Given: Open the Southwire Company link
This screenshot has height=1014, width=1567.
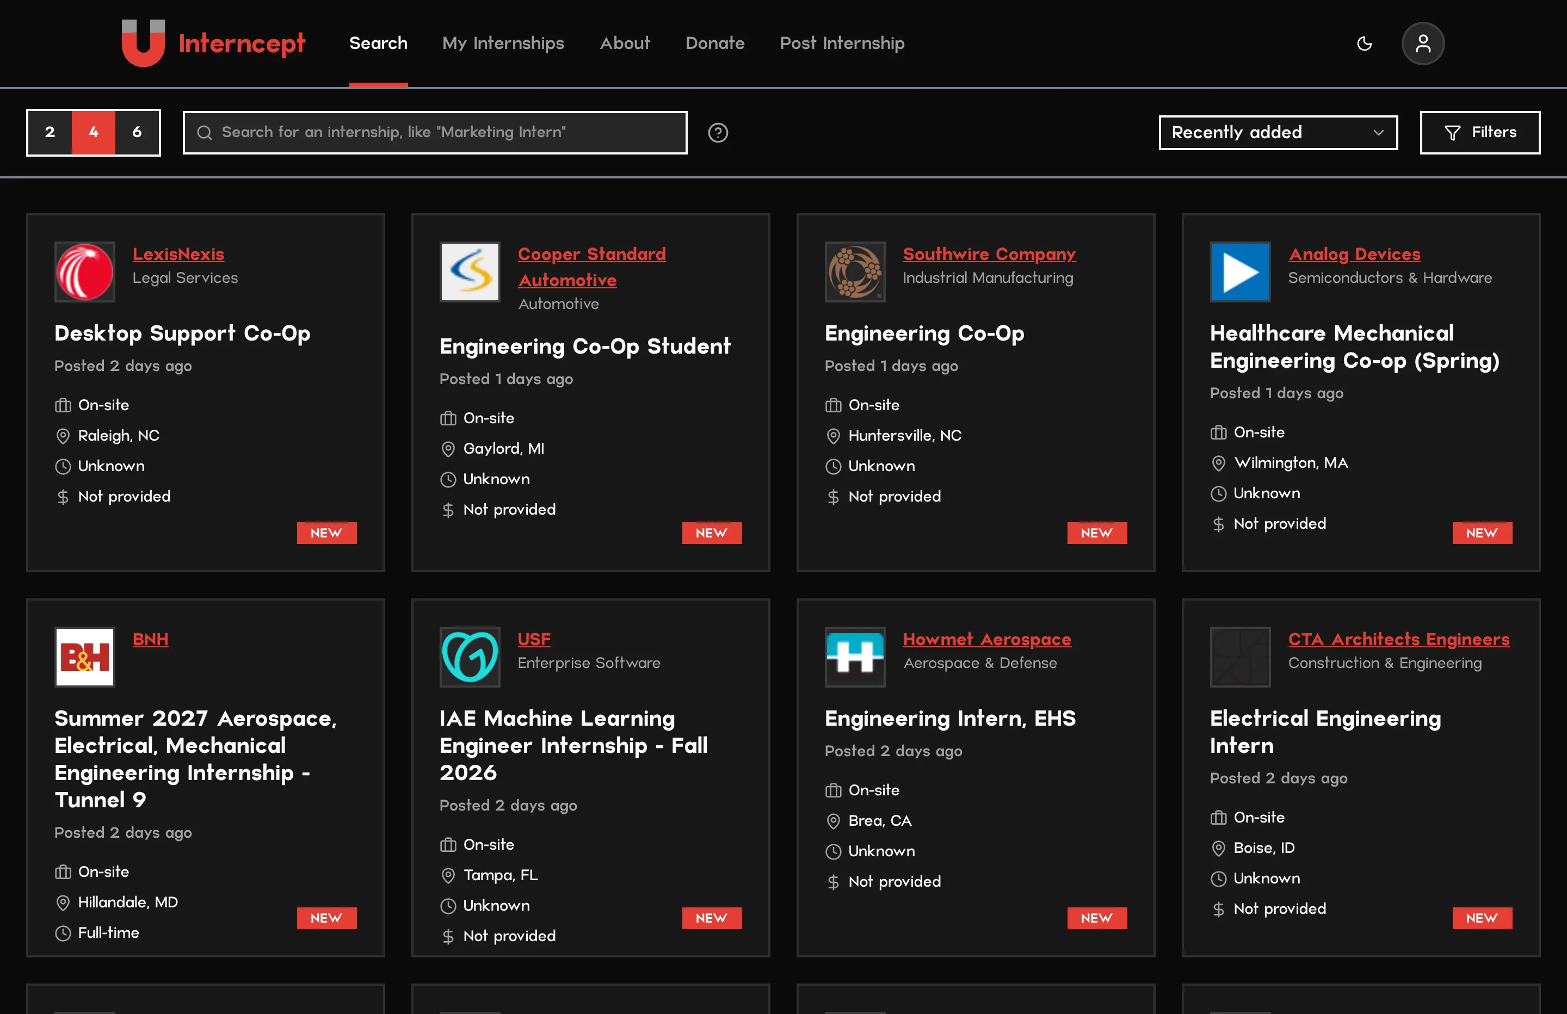Looking at the screenshot, I should coord(989,254).
